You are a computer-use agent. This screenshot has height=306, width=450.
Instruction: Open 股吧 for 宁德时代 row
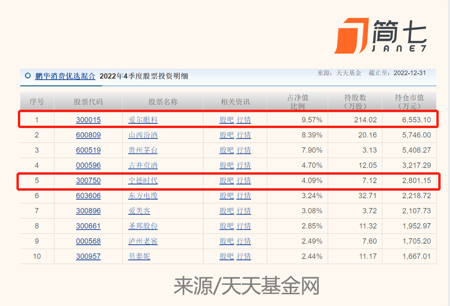pyautogui.click(x=227, y=180)
